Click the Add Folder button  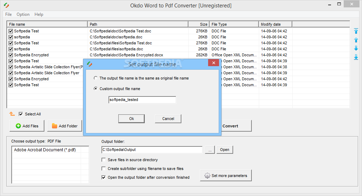tap(65, 126)
